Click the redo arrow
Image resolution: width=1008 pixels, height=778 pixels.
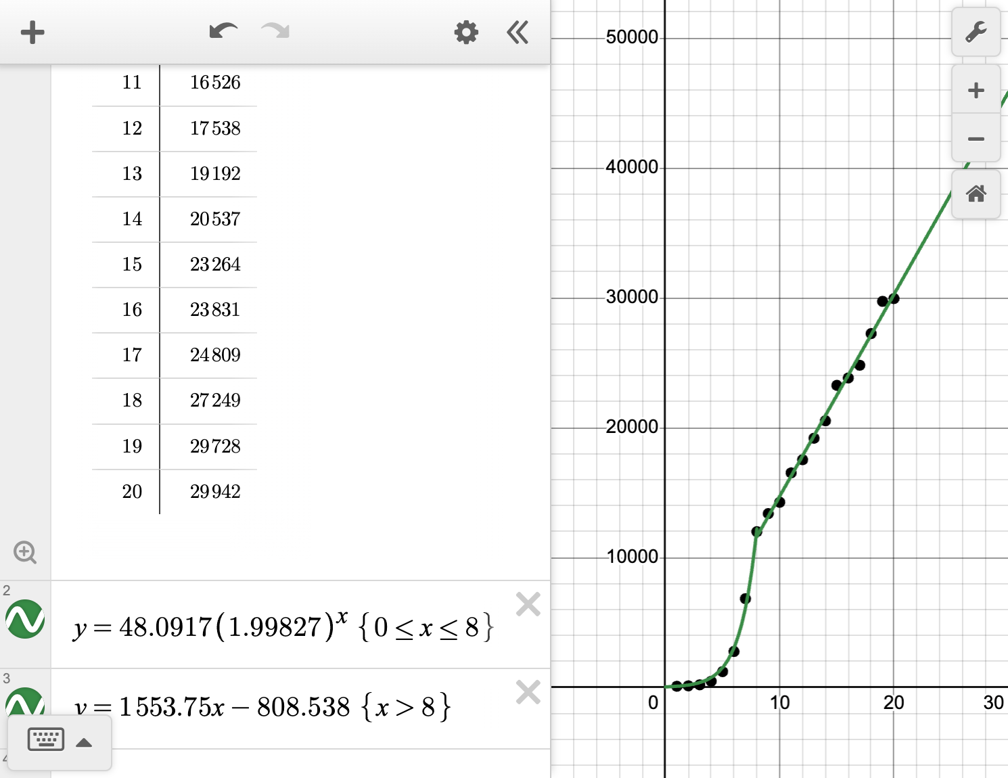(274, 32)
